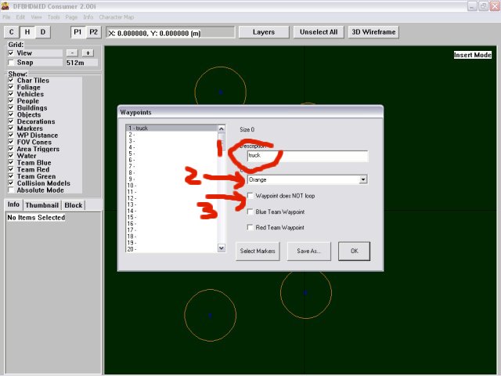Check the Blue Team Waypoint box
501x376 pixels.
coord(250,211)
